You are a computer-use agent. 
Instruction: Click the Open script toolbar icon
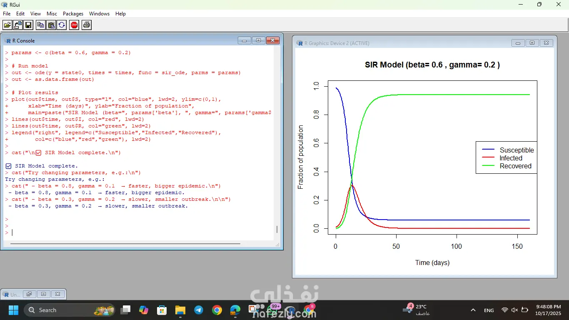coord(7,25)
